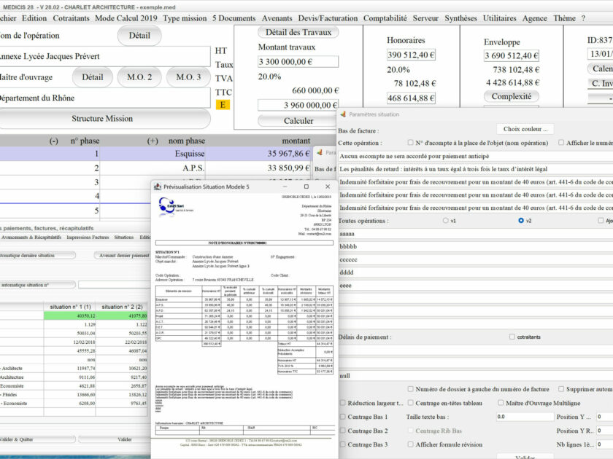Click the situation n° 2 (2) column header
The width and height of the screenshot is (613, 459).
click(x=123, y=307)
